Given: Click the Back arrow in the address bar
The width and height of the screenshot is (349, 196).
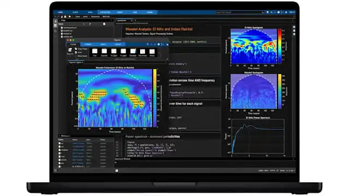Looking at the screenshot, I should (x=56, y=16).
